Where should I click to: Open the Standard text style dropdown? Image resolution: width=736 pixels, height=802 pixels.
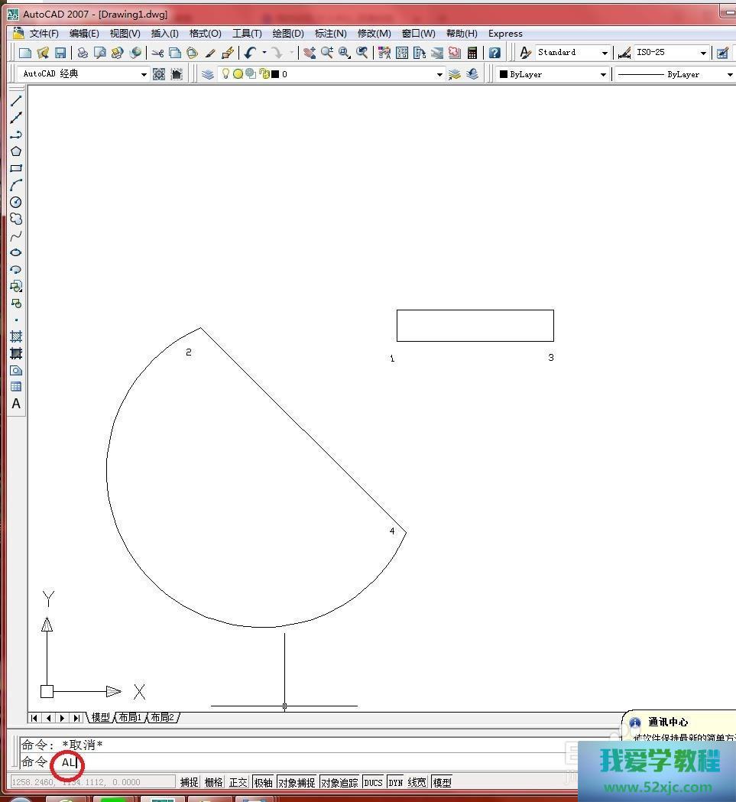tap(604, 53)
